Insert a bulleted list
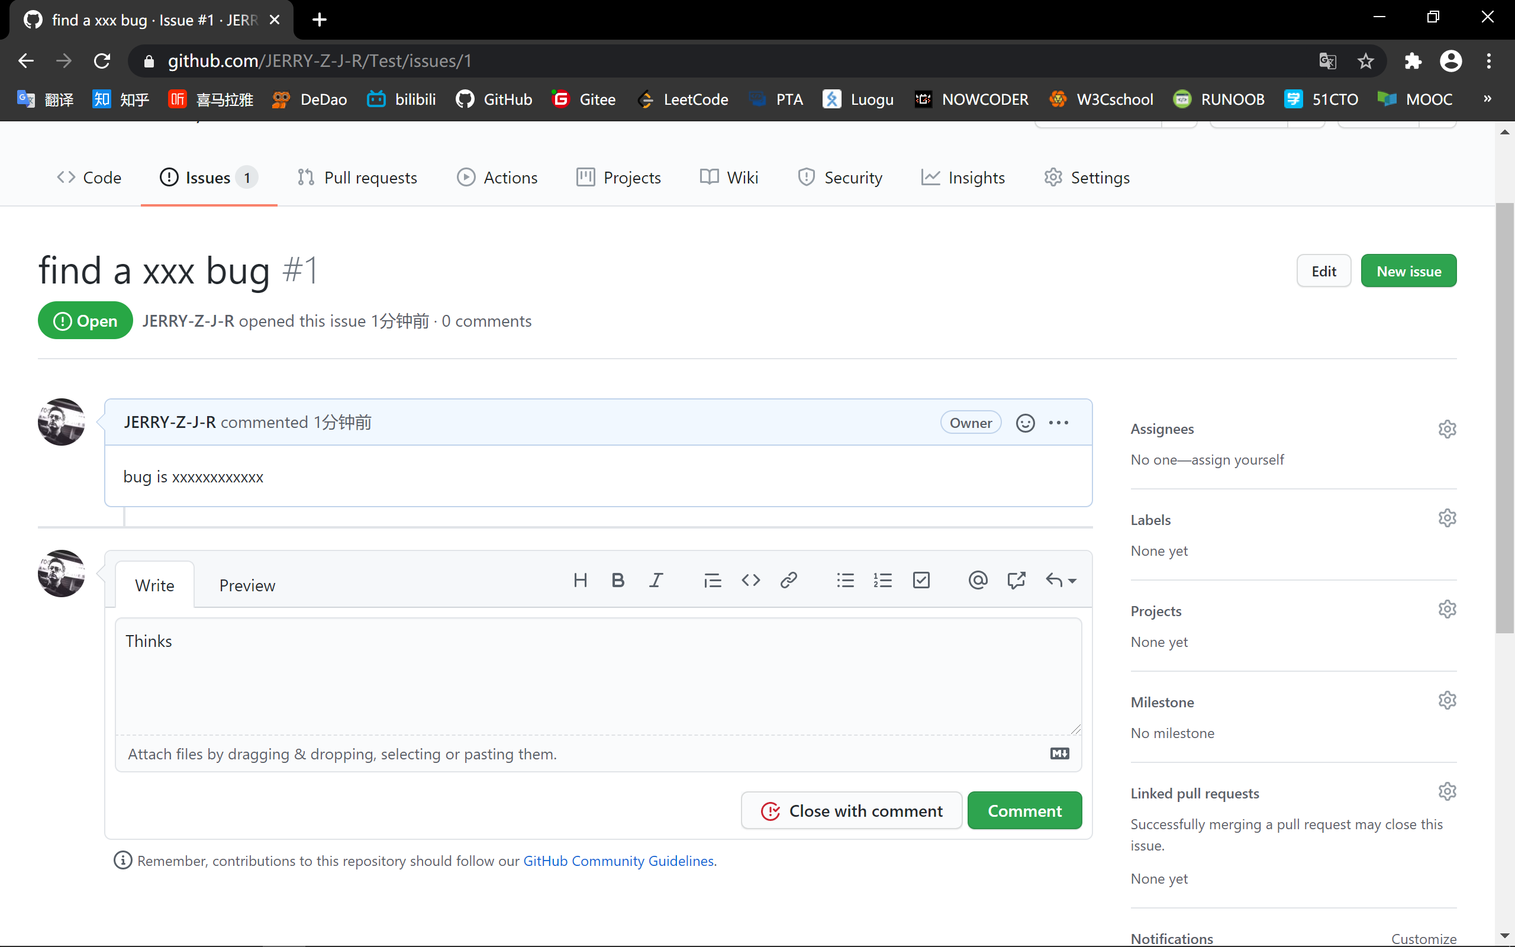1515x947 pixels. click(845, 580)
